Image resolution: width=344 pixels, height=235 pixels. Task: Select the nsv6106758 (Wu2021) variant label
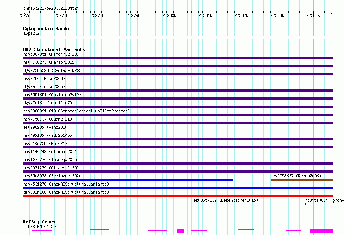45,143
